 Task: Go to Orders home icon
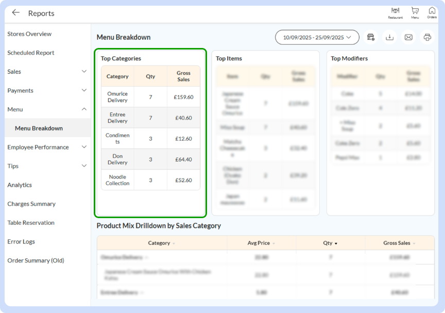pos(432,12)
